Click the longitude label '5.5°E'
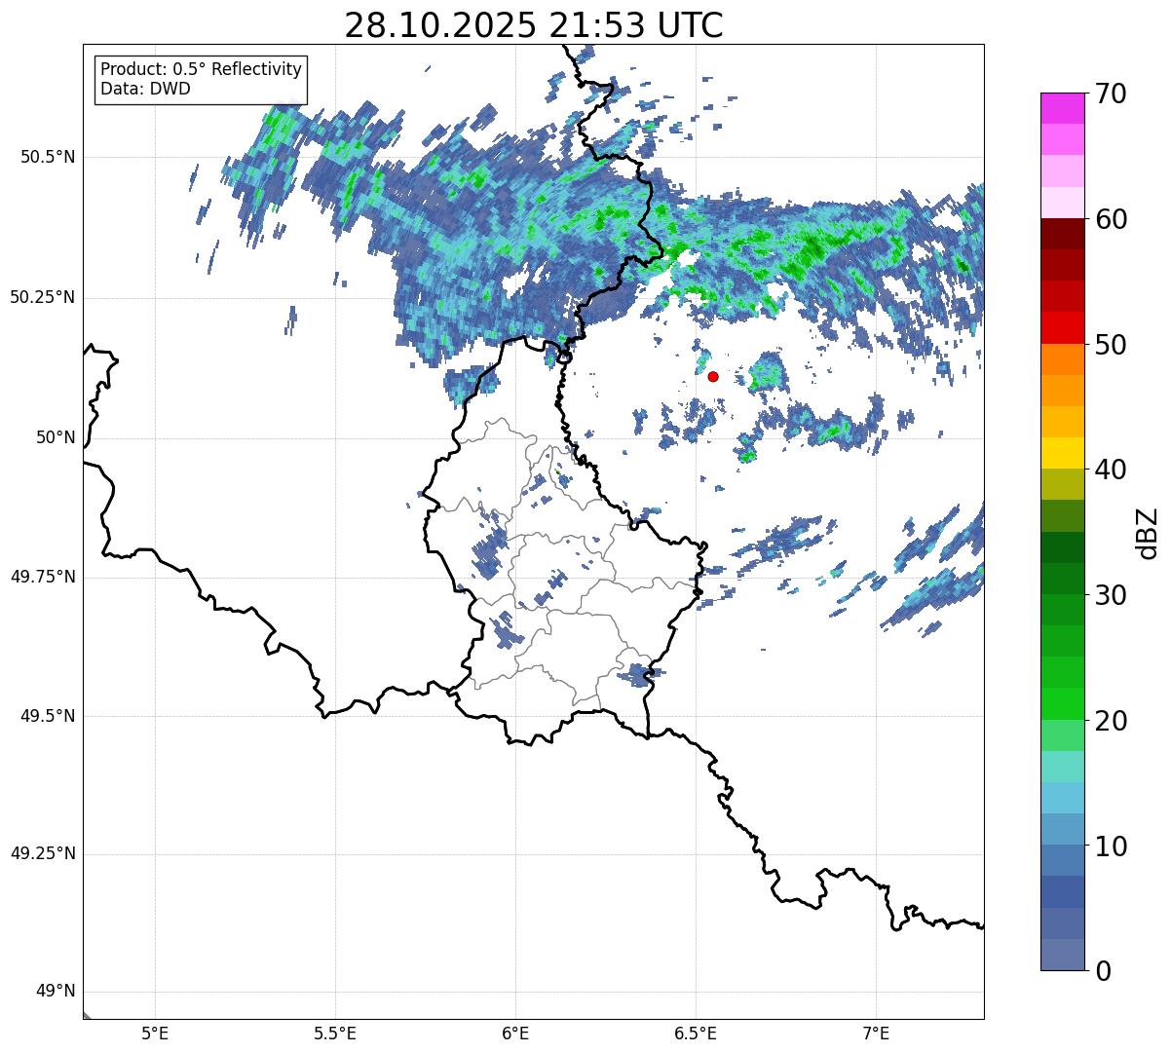The height and width of the screenshot is (1053, 1171). [335, 1034]
